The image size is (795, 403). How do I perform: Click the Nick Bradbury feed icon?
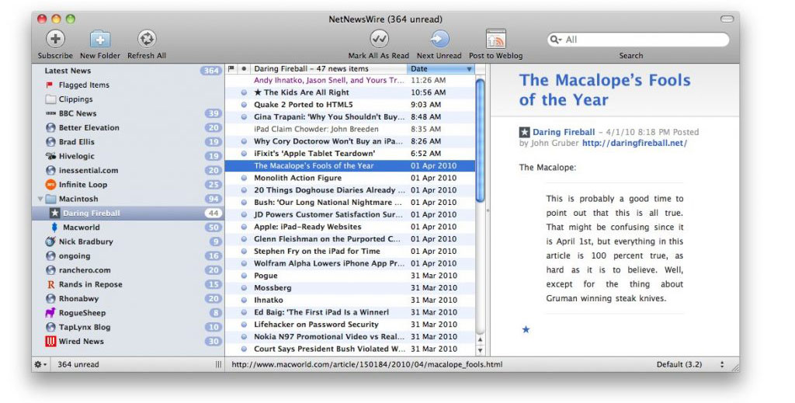[x=50, y=241]
